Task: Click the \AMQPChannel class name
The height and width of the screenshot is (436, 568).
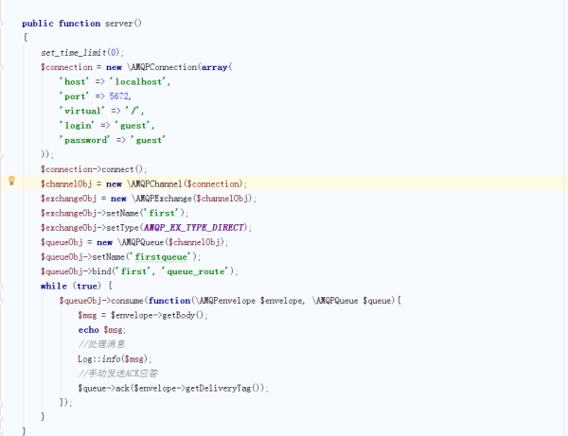Action: [154, 183]
